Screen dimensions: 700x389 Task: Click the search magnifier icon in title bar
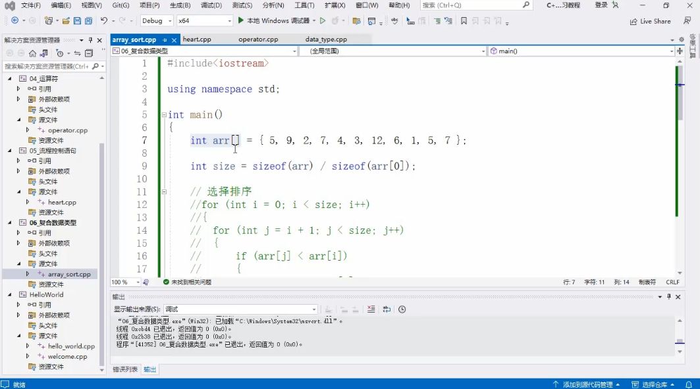pyautogui.click(x=526, y=5)
